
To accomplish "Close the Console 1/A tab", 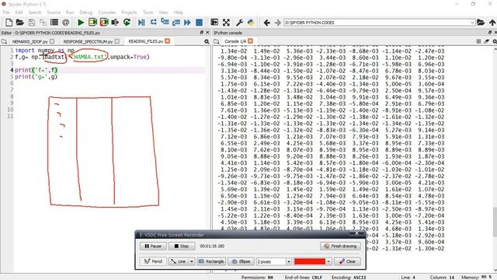I will tap(250, 41).
